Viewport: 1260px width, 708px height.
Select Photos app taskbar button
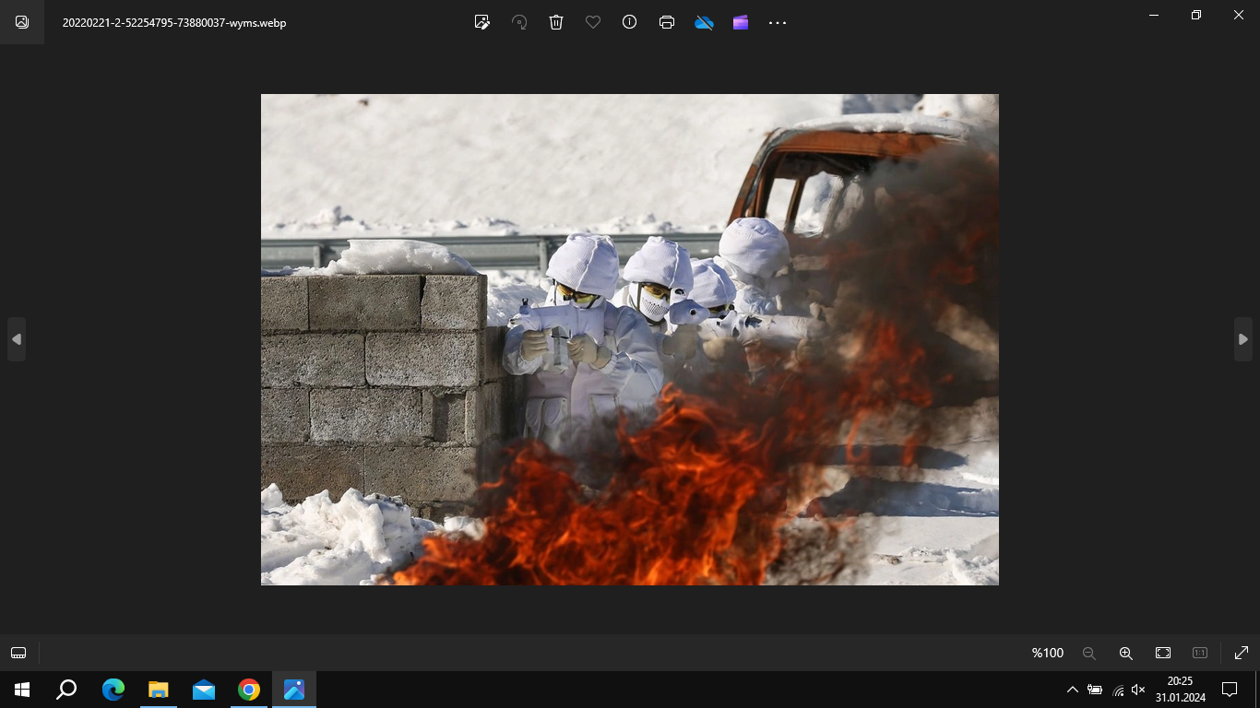pos(294,690)
